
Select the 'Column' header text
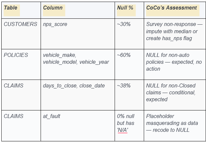point(53,8)
